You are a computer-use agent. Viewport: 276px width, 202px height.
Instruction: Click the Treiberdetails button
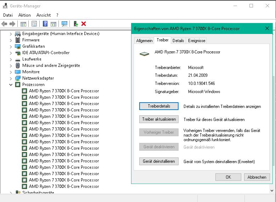pos(159,106)
